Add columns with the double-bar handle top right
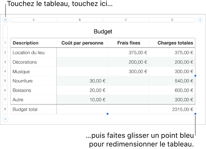This screenshot has width=206, height=149. point(200,20)
